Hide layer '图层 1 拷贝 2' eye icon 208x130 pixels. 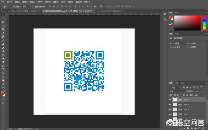[170, 110]
